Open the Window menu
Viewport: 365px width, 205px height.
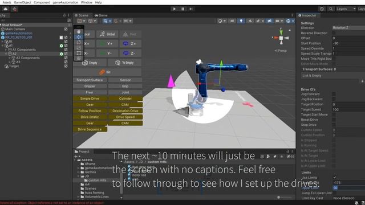(87, 2)
